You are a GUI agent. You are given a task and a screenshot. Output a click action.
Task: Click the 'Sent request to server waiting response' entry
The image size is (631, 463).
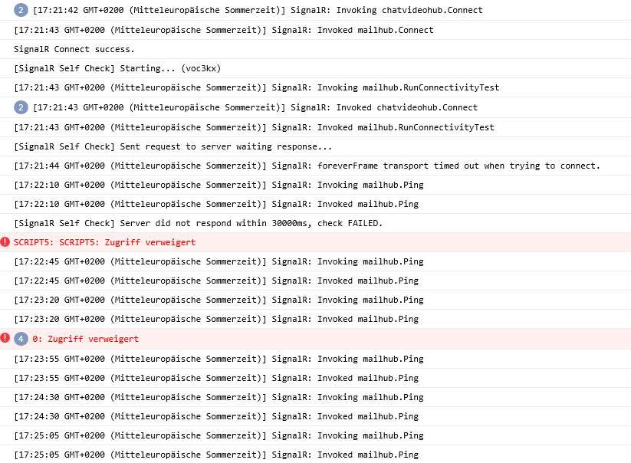[x=173, y=146]
